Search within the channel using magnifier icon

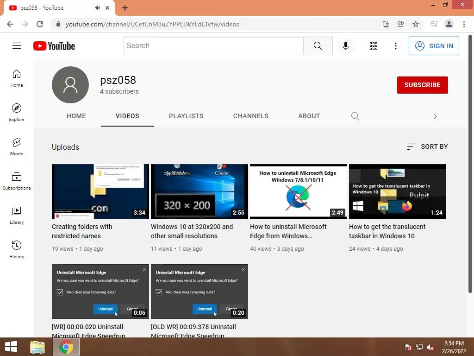point(355,116)
